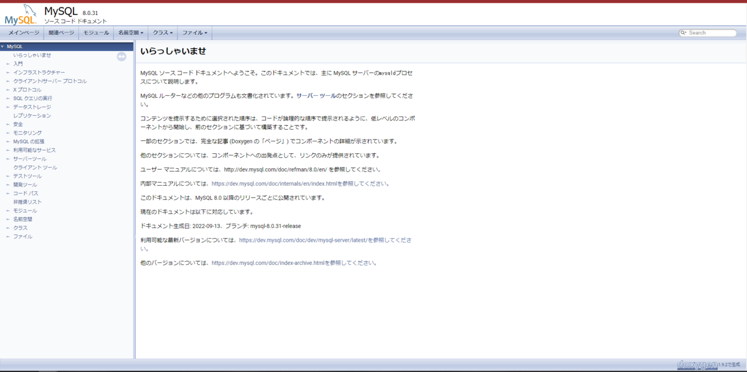The width and height of the screenshot is (747, 372).
Task: Expand the テストツール tree arrow
Action: pyautogui.click(x=8, y=176)
